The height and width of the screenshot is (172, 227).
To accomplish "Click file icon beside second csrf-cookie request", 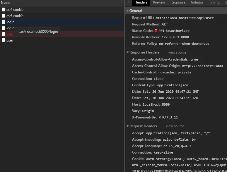I will click(x=3, y=16).
